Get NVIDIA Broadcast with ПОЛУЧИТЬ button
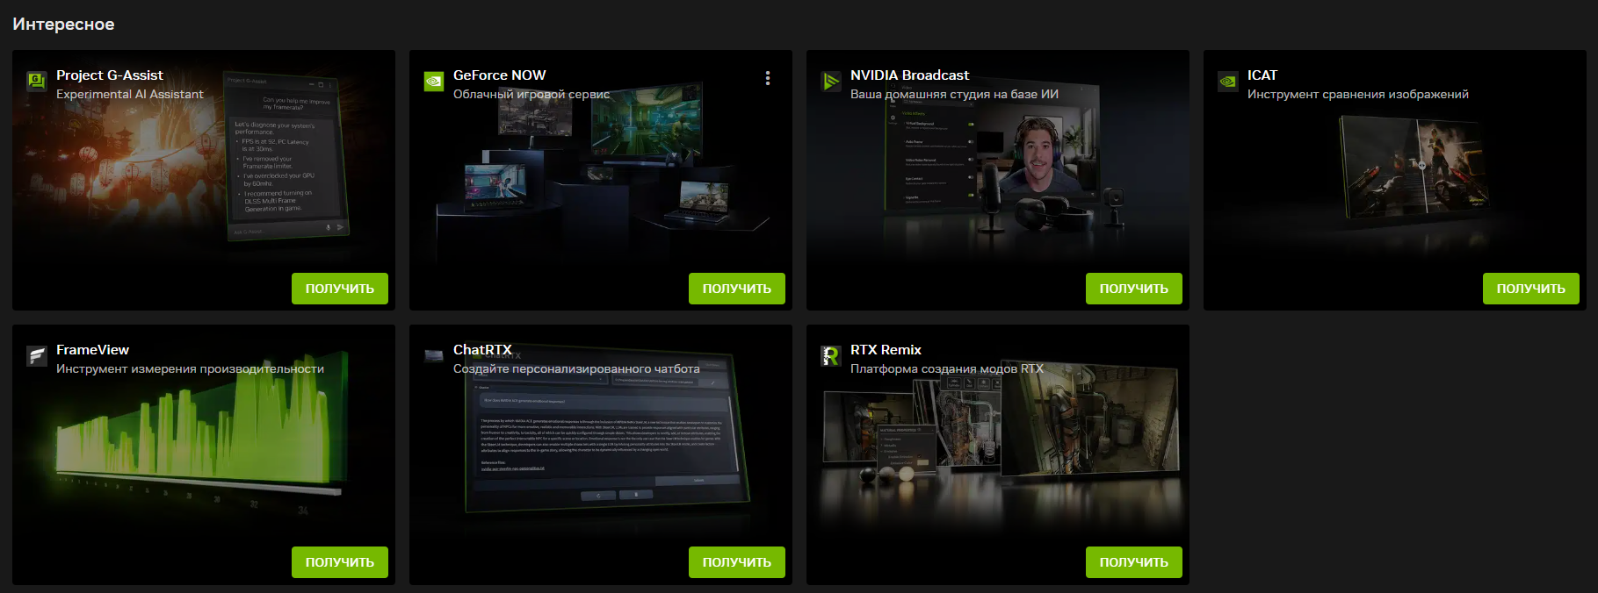 (1134, 289)
